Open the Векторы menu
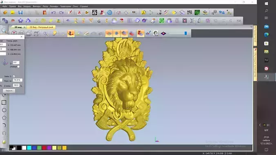Screen dimensions: 276x155 [x=37, y=7]
